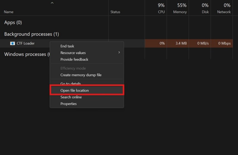
Task: Select Create memory dump file
Action: (81, 75)
